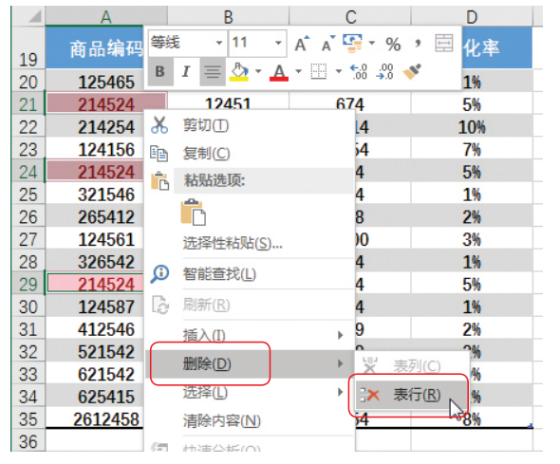The width and height of the screenshot is (560, 464).
Task: Toggle center alignment in mini toolbar
Action: [213, 72]
